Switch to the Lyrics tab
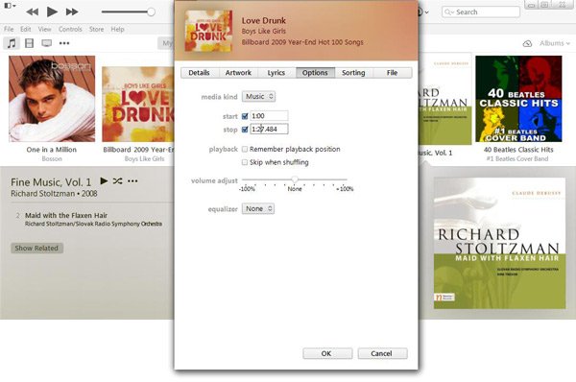This screenshot has height=382, width=576. 276,73
